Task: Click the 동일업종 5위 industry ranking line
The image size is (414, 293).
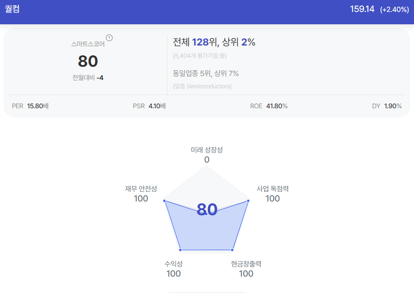Action: coord(206,73)
